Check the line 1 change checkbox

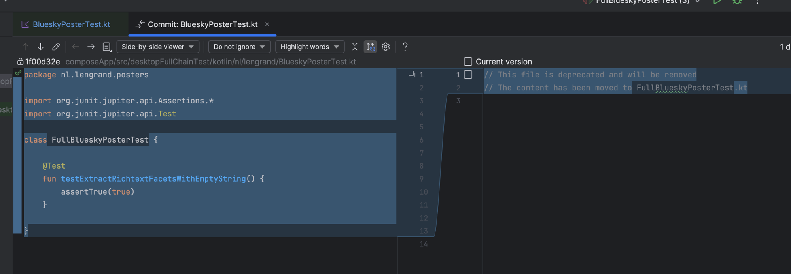[x=468, y=75]
